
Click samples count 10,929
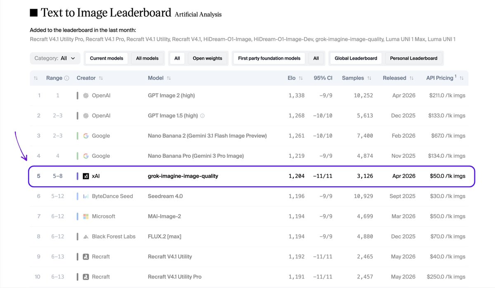pos(363,196)
